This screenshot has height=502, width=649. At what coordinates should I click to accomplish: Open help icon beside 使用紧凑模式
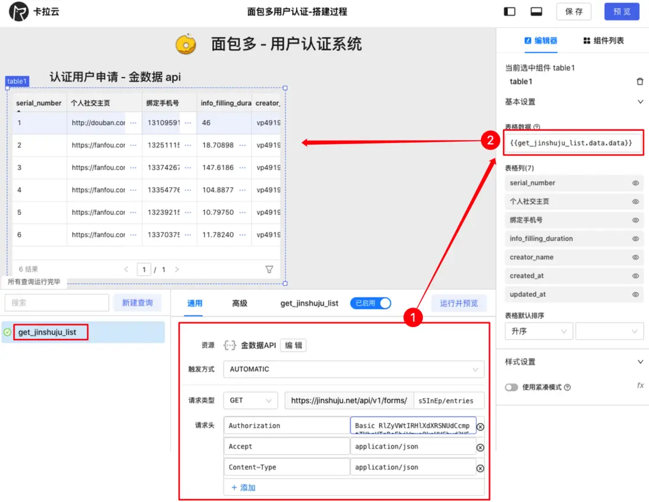coord(567,387)
